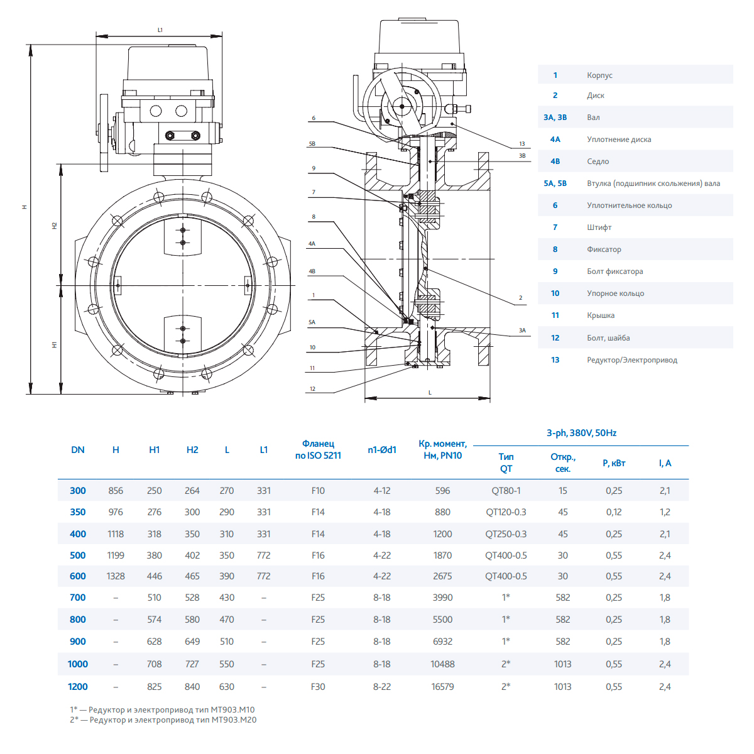754x754 pixels.
Task: Click the "3-ph, 380V, 50Hz" group header
Action: pyautogui.click(x=581, y=433)
